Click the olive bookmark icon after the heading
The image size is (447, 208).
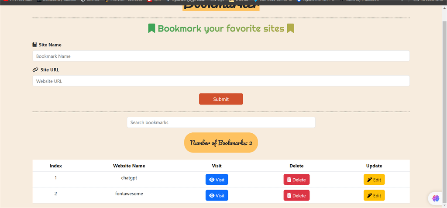(290, 28)
